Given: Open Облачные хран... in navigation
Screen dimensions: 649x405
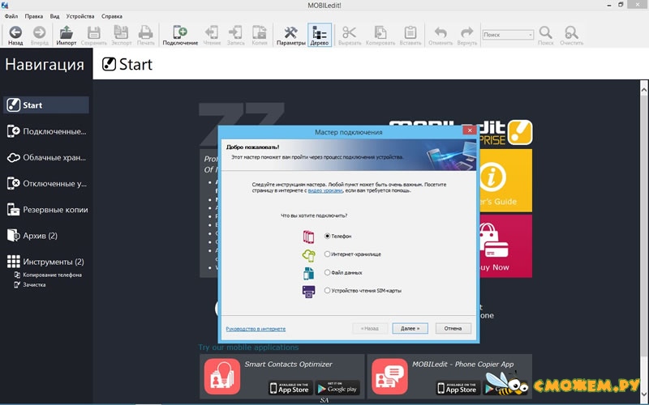Looking at the screenshot, I should coord(46,157).
